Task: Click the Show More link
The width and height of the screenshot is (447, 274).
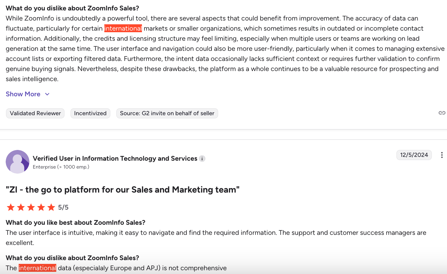Action: (x=23, y=94)
